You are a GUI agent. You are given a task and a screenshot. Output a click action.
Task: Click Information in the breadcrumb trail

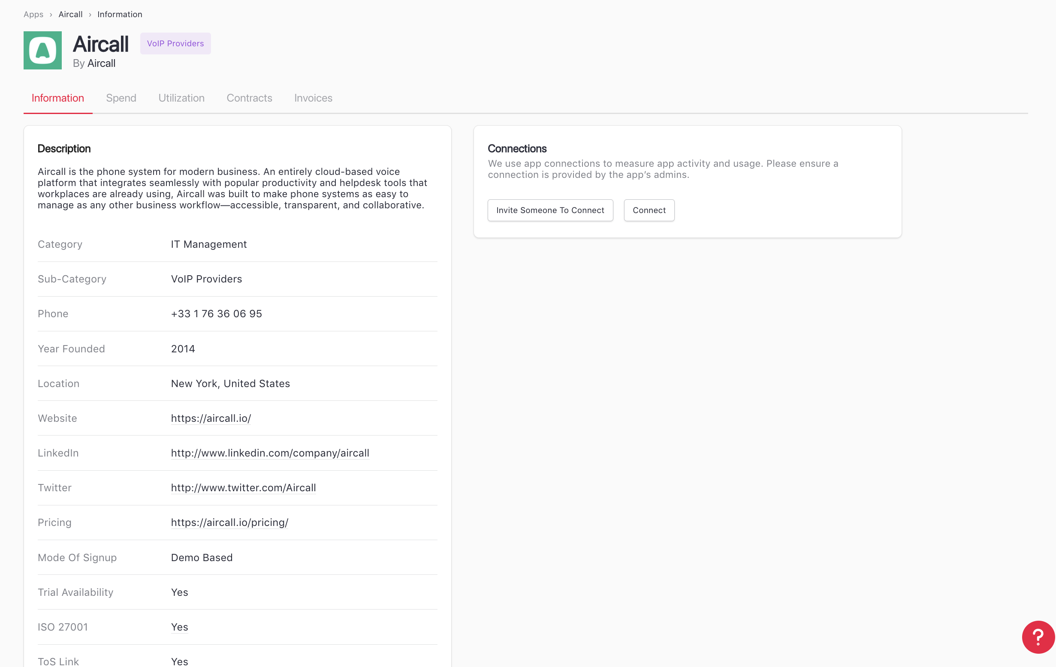(120, 14)
